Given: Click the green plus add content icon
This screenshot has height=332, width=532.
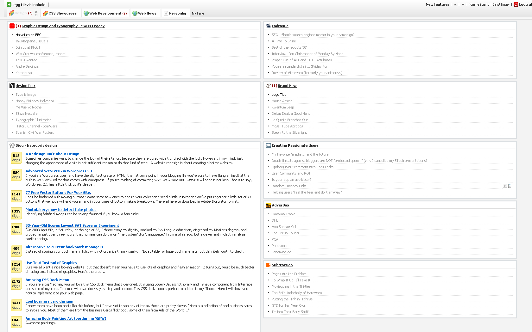Looking at the screenshot, I should [9, 4].
